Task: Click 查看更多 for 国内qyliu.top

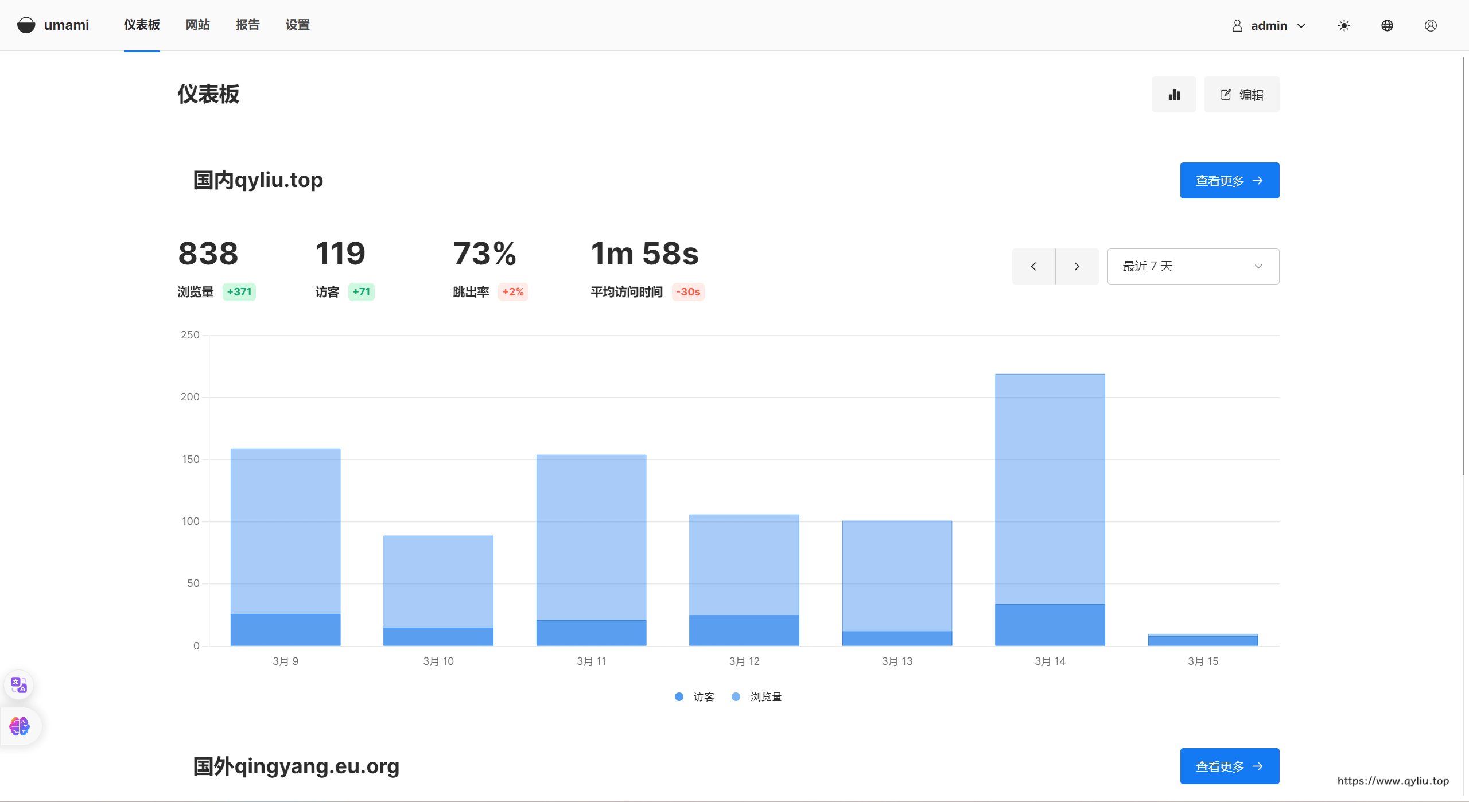Action: [x=1229, y=181]
